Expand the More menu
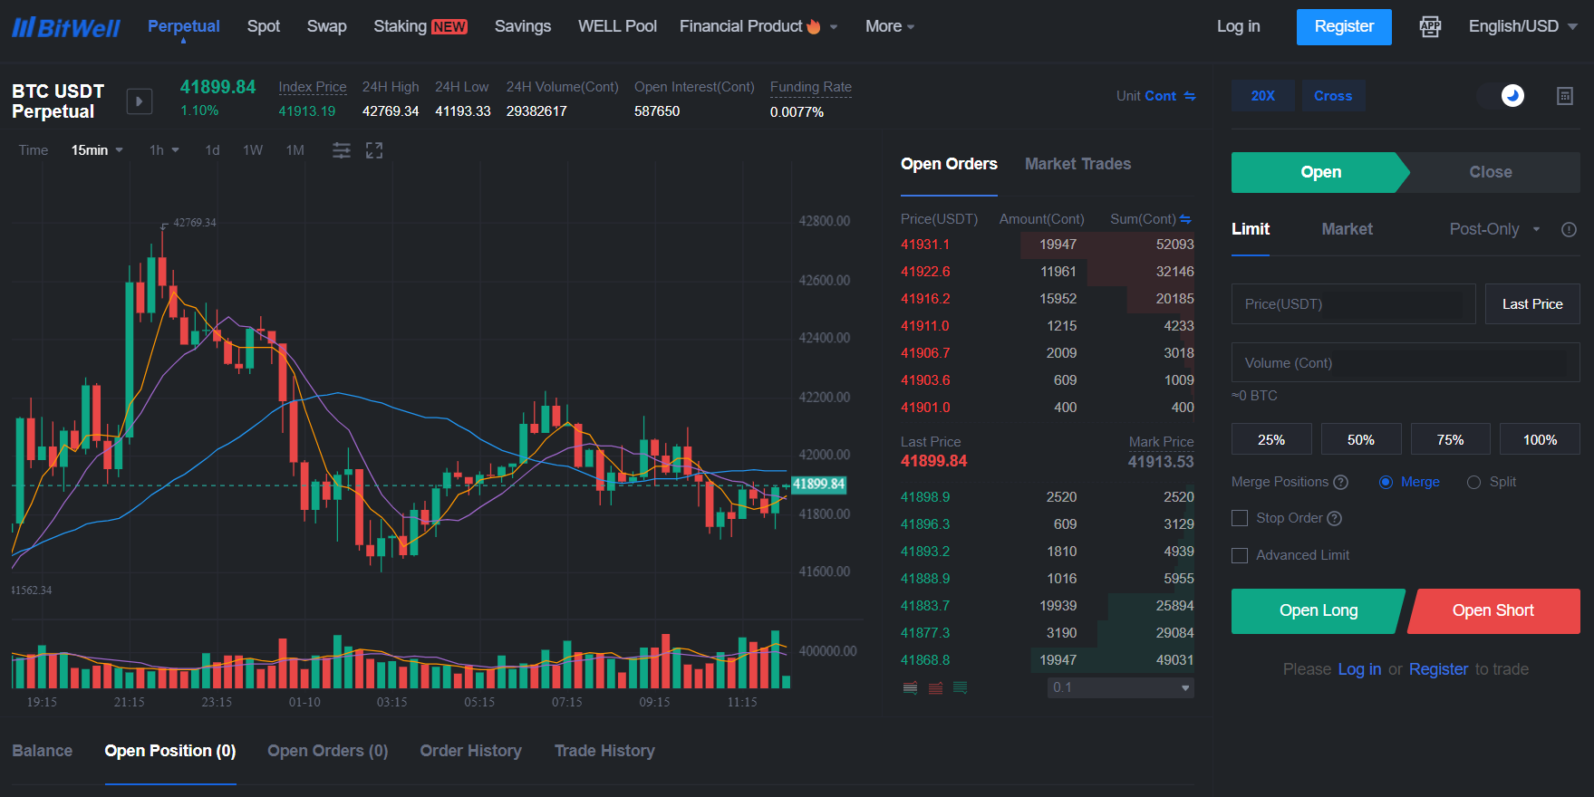The image size is (1594, 797). point(890,26)
